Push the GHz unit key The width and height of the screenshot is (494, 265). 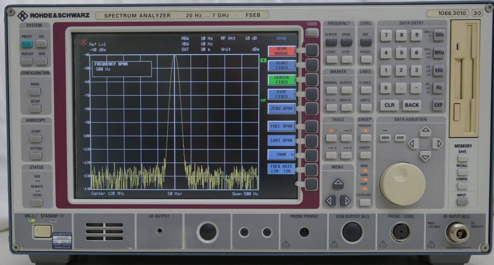click(x=439, y=35)
